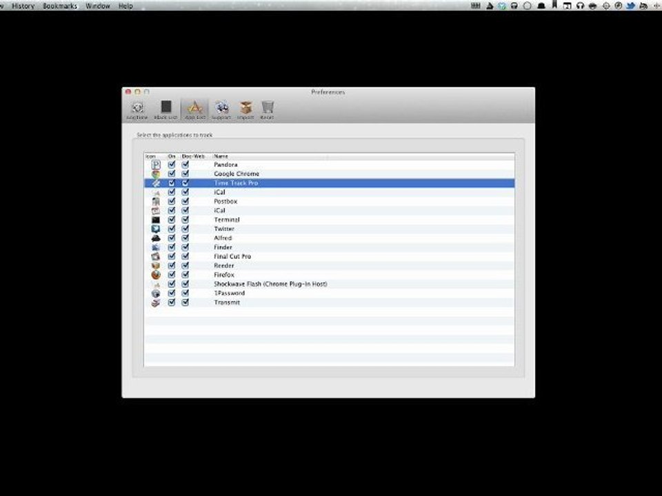Toggle the On checkbox for Postbox
Screen dimensions: 662x496
[x=172, y=202]
